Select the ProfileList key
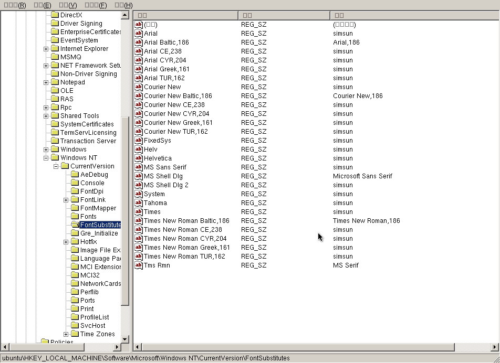The height and width of the screenshot is (363, 500). [95, 317]
